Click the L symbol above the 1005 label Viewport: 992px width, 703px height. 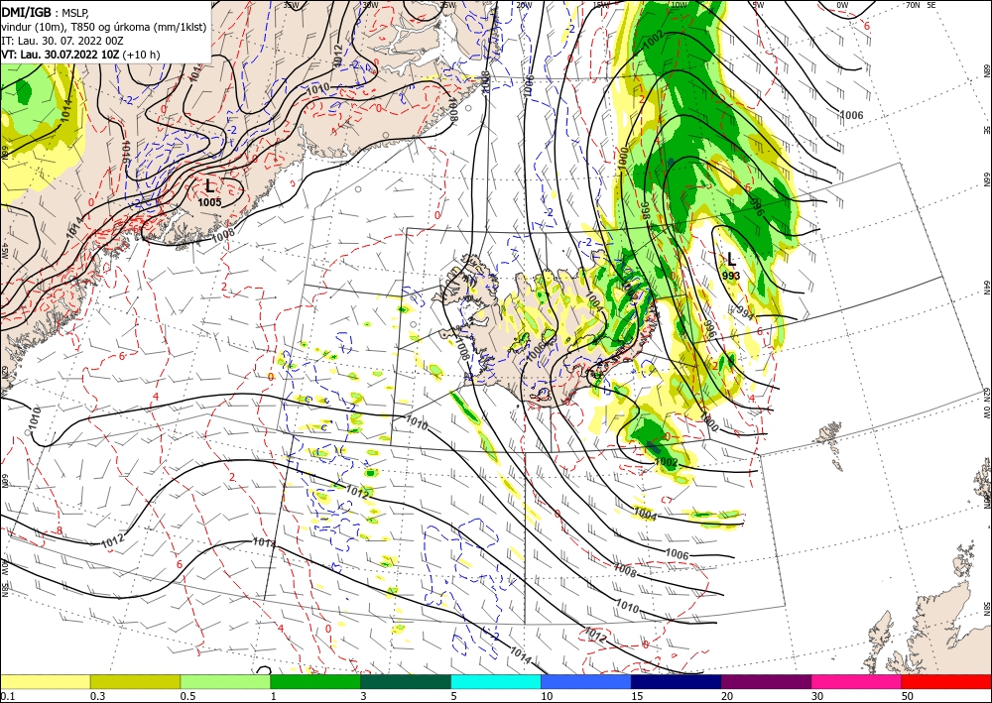point(209,185)
